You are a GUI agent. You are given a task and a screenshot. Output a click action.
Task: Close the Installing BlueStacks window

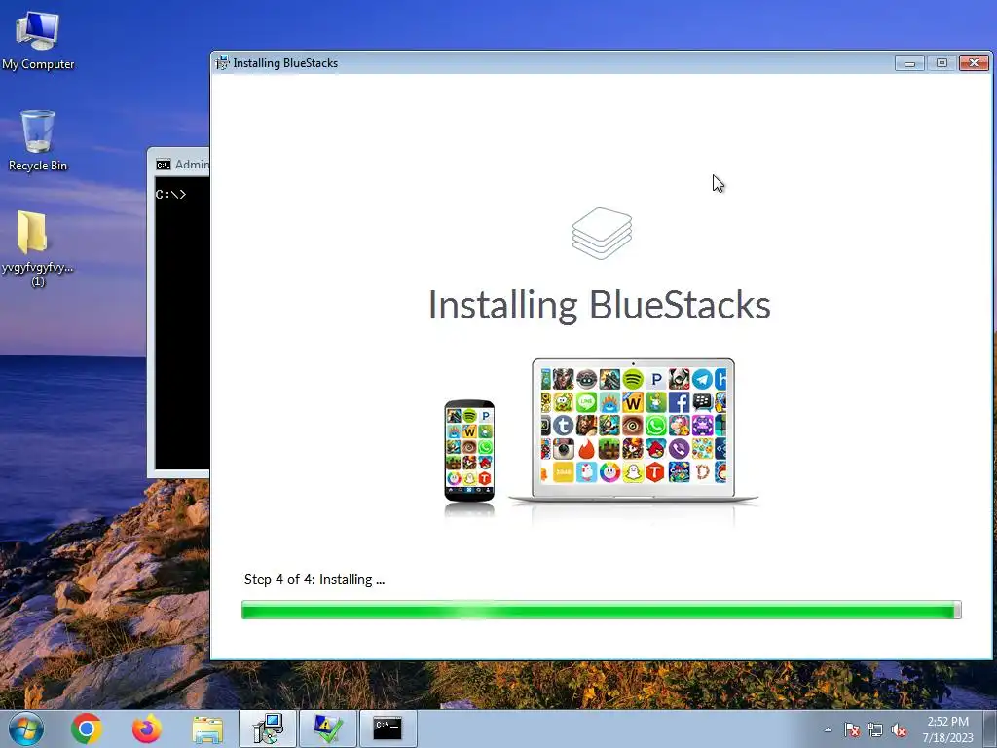974,63
